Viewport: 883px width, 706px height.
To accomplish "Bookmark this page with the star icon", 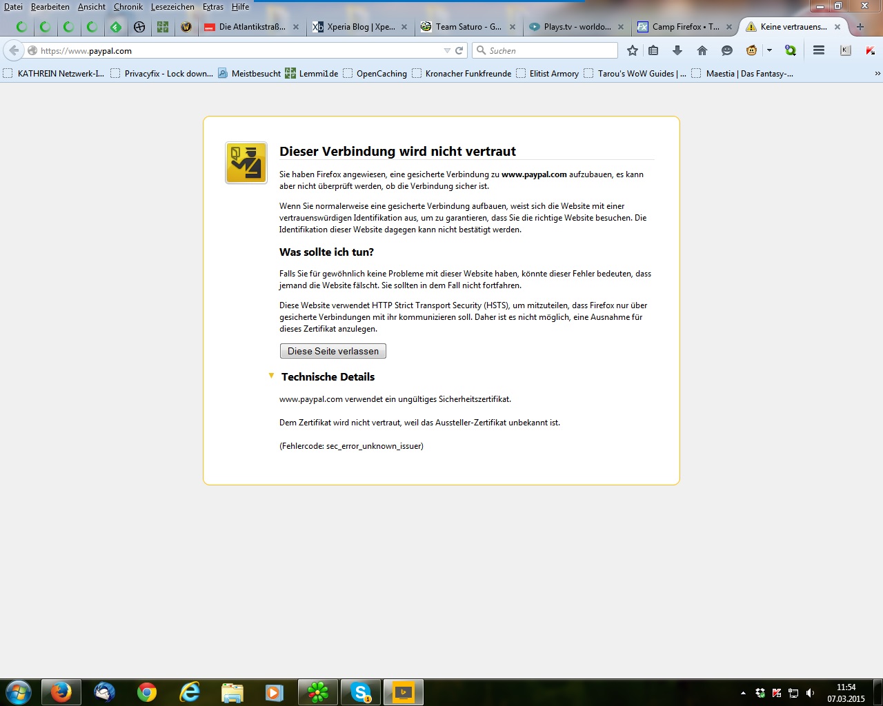I will pyautogui.click(x=633, y=50).
